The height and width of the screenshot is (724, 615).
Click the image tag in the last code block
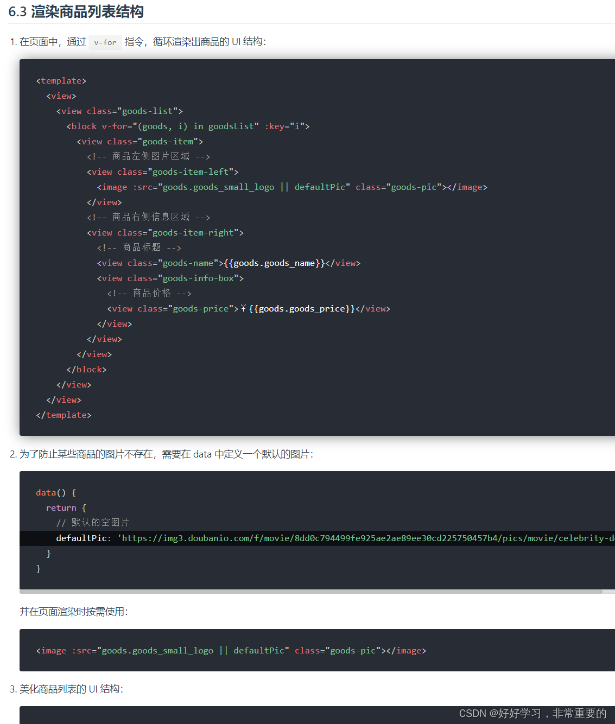[x=231, y=651]
